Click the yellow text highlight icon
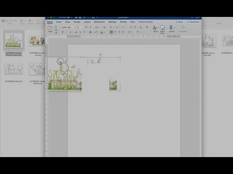Image resolution: width=233 pixels, height=174 pixels. [x=96, y=32]
